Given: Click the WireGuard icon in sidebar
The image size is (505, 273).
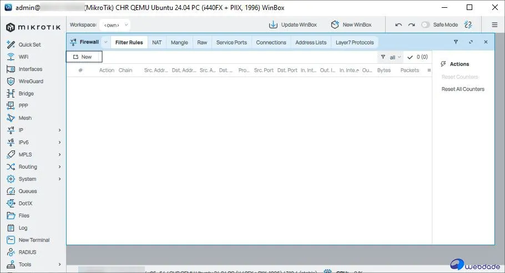Looking at the screenshot, I should pos(11,82).
